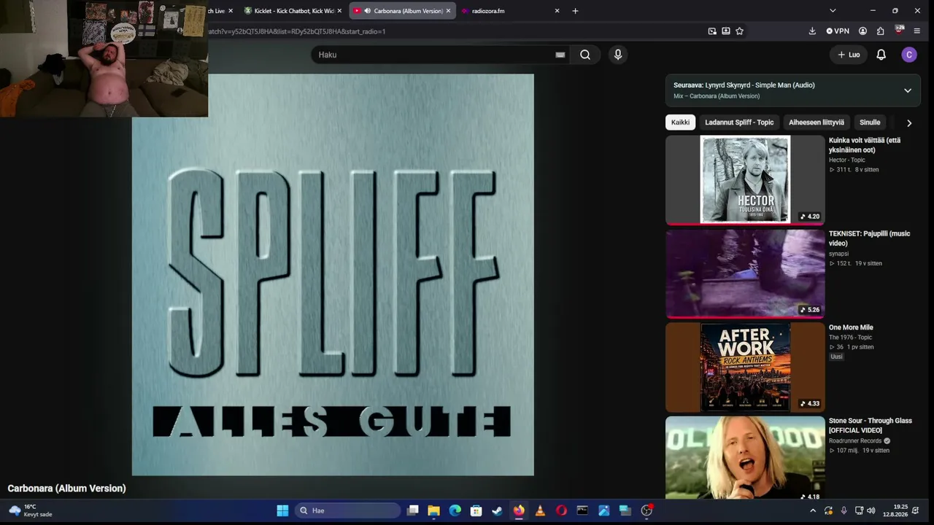Open the on-screen keyboard in the search box
The height and width of the screenshot is (525, 934).
click(x=560, y=55)
